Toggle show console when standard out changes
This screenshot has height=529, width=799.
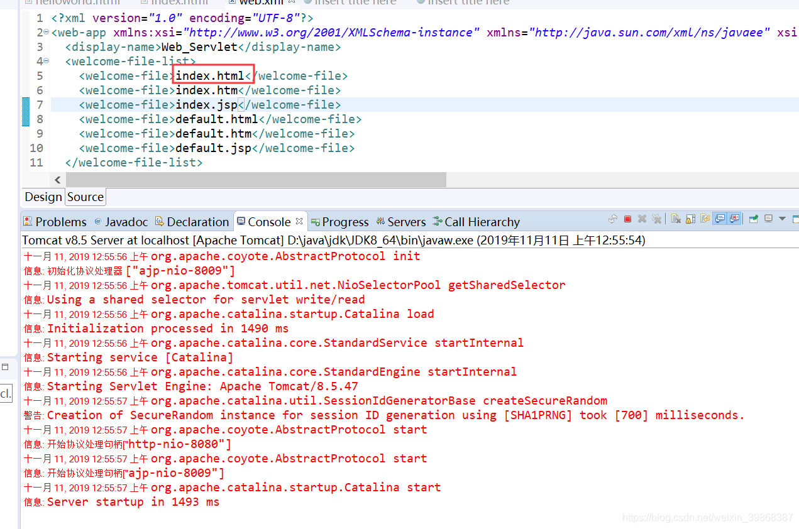click(720, 219)
